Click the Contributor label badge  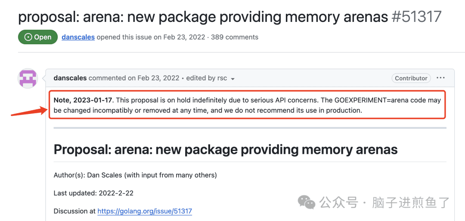[x=411, y=78]
